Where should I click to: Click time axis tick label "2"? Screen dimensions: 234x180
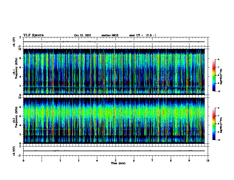[x=60, y=161]
